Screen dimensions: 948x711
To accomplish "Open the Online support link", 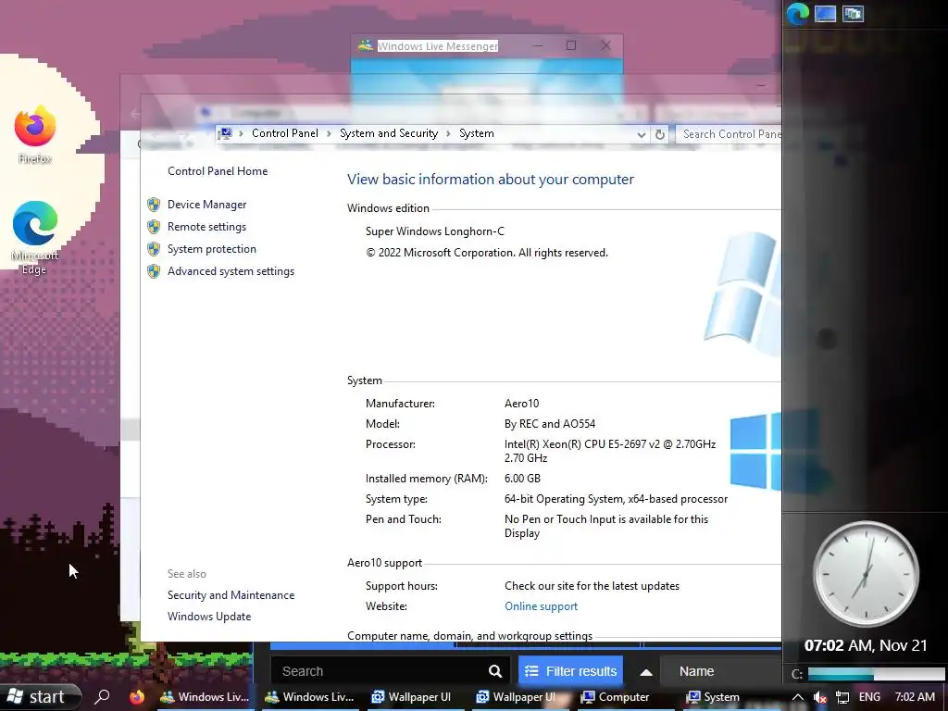I will 541,606.
